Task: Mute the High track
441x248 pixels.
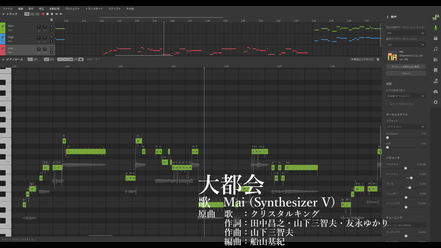Action: point(51,37)
